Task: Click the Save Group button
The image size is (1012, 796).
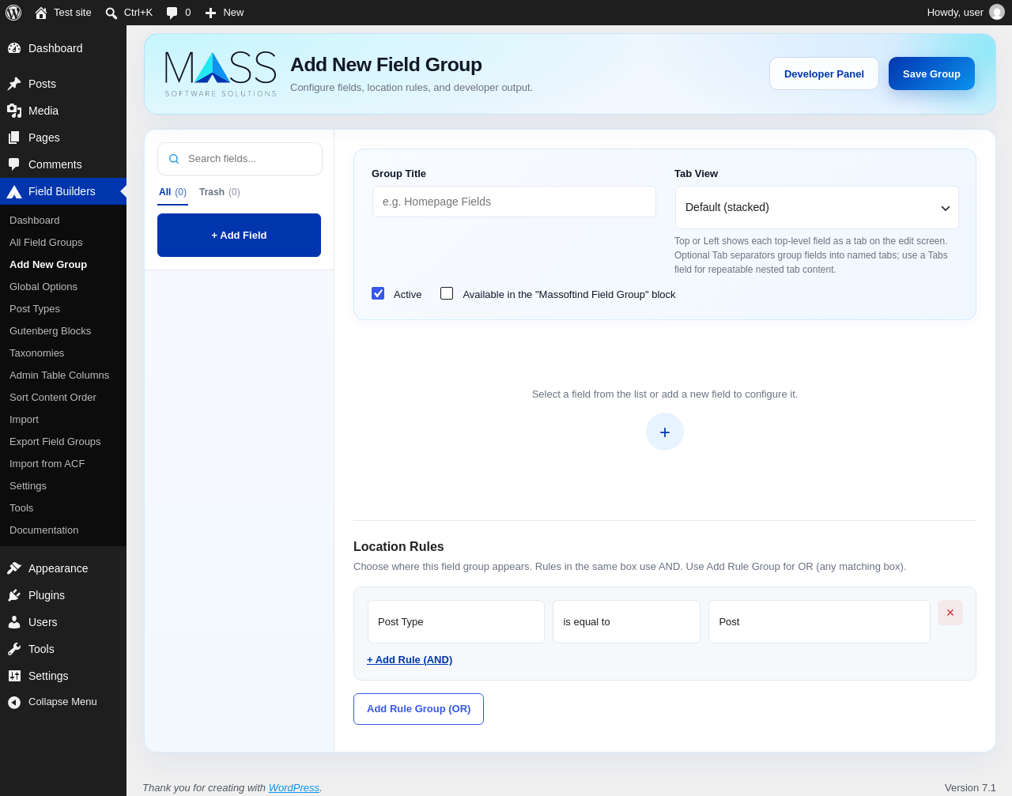Action: (x=931, y=74)
